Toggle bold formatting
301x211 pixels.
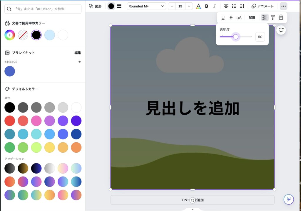[207, 6]
